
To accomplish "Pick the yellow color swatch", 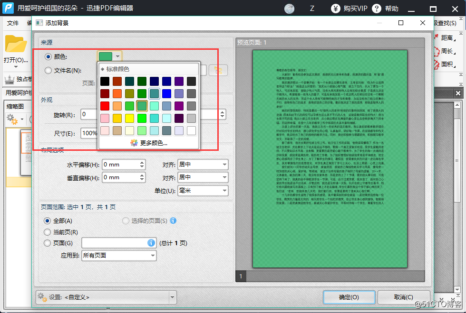I will [129, 118].
